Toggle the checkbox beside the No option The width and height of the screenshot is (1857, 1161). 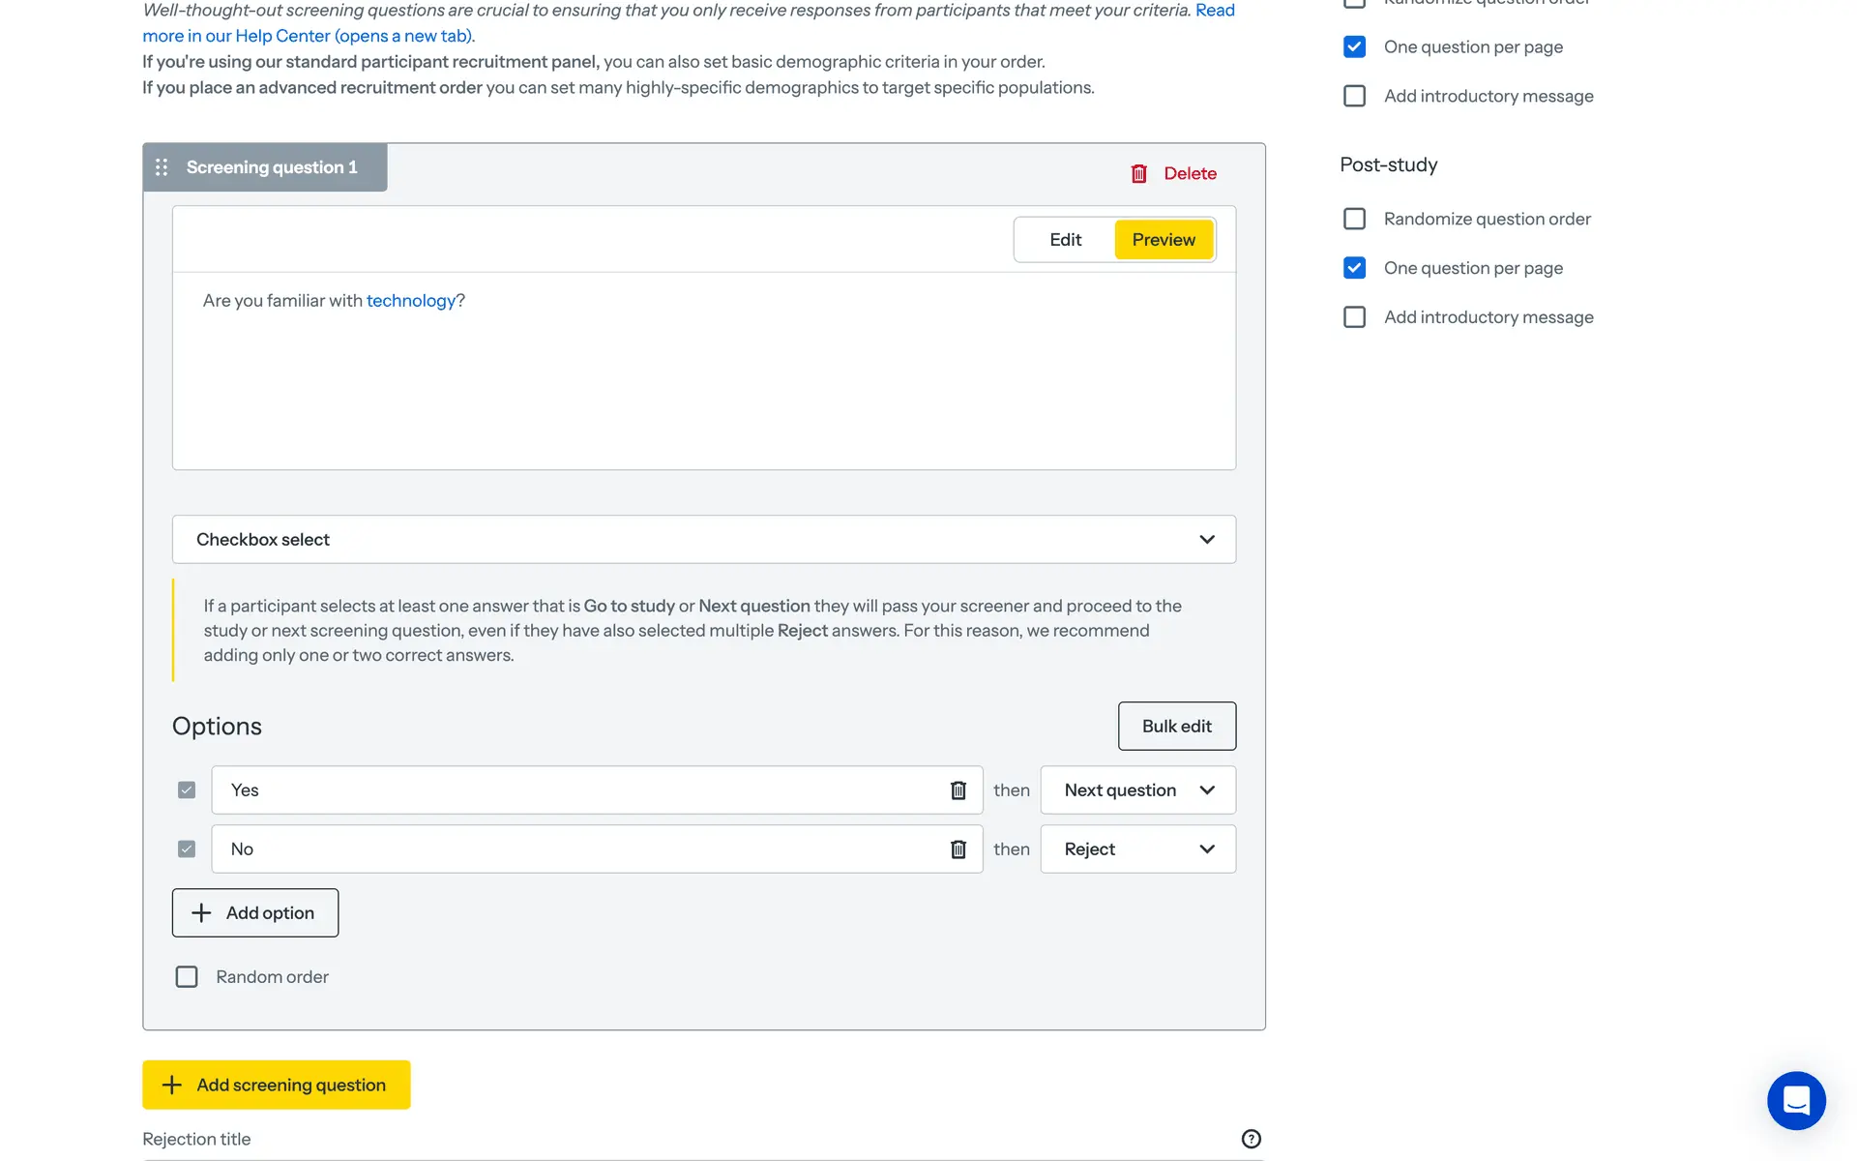187,849
